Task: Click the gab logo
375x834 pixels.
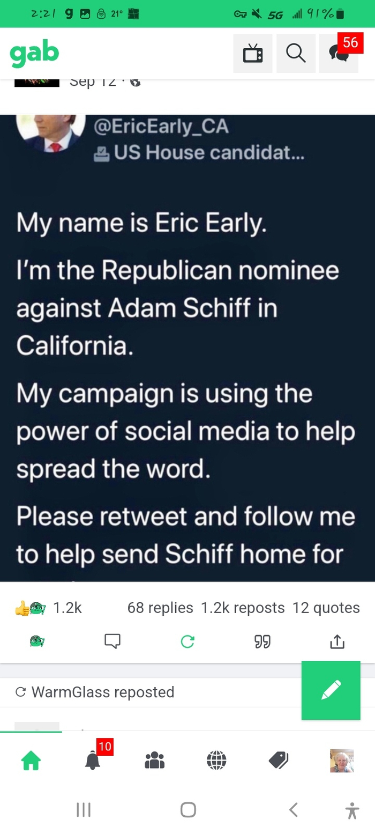Action: [34, 53]
